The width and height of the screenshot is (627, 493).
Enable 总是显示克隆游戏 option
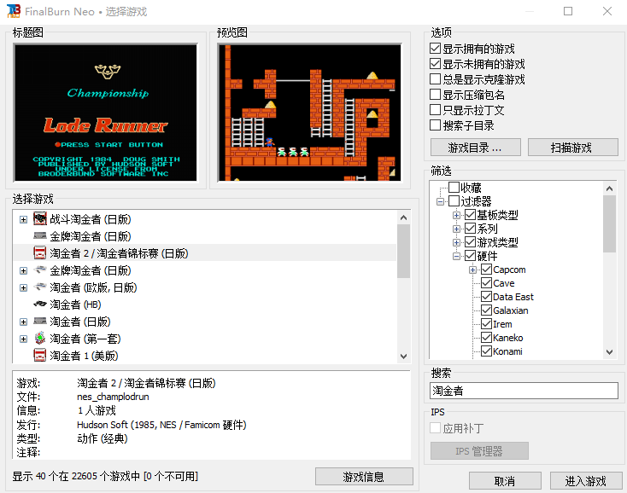(435, 79)
